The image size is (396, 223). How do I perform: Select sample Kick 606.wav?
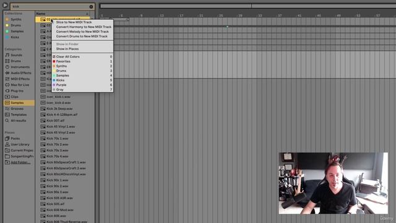coord(56,216)
